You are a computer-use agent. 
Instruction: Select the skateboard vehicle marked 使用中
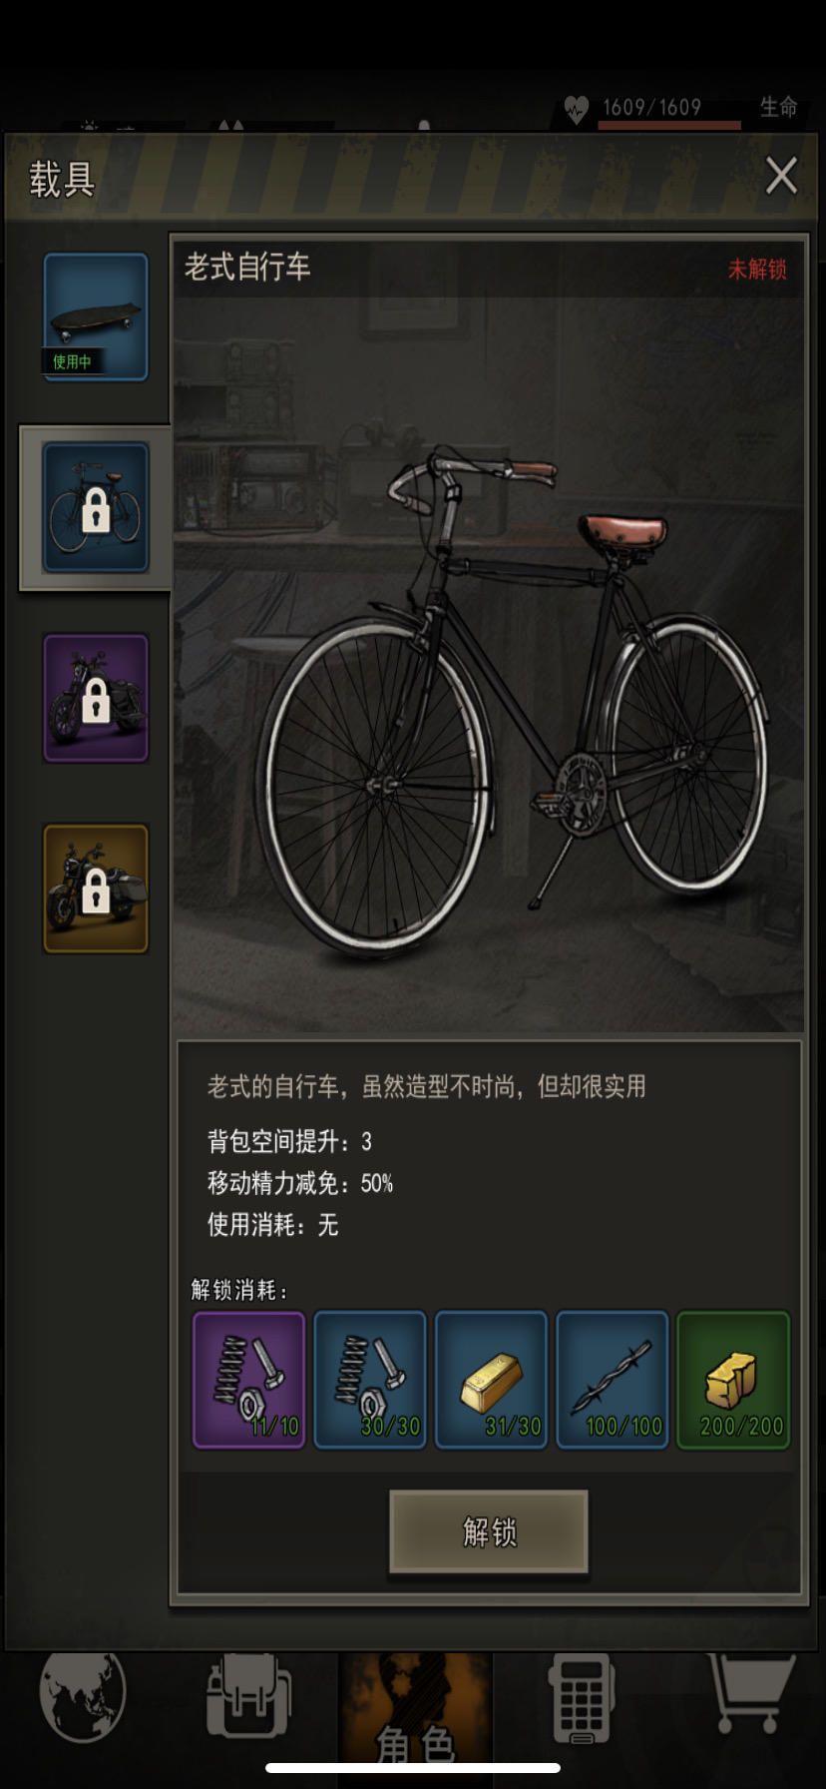[x=96, y=316]
